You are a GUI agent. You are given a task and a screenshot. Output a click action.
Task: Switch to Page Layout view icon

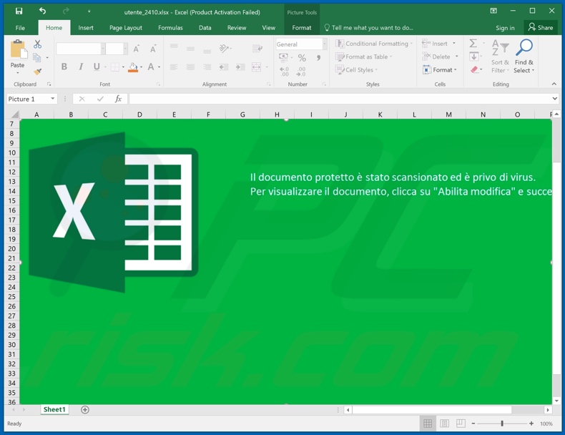[444, 424]
